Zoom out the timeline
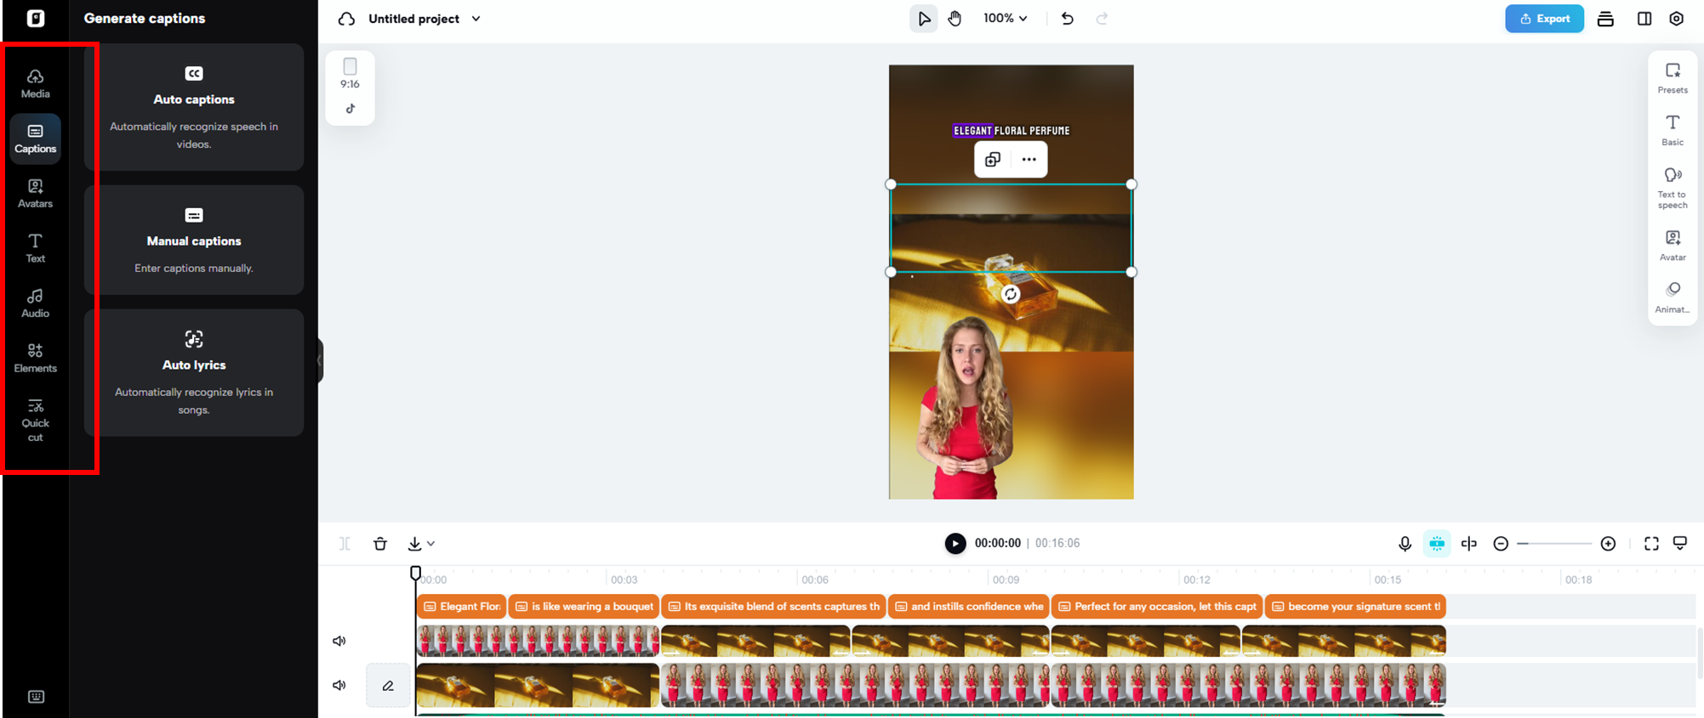 point(1501,544)
